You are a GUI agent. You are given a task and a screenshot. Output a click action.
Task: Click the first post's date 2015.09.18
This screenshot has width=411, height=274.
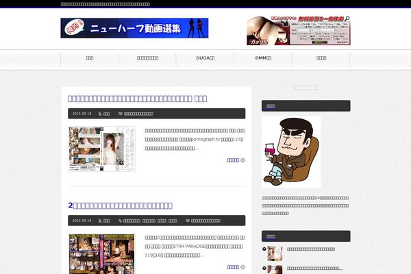click(x=82, y=114)
